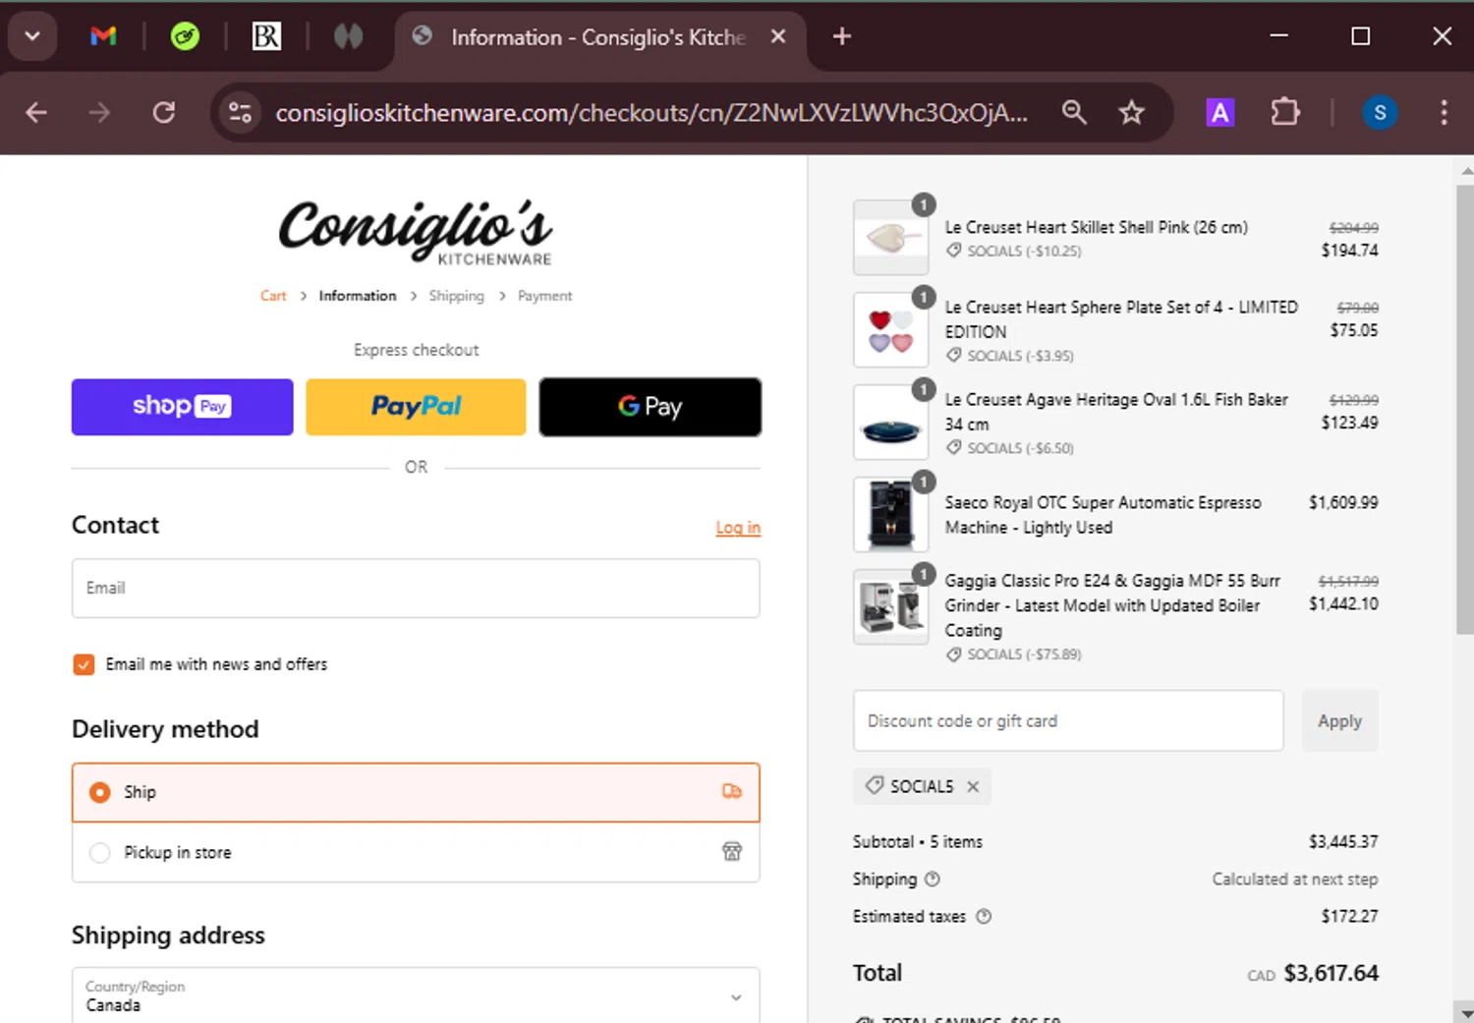1474x1023 pixels.
Task: Click the page vertical scrollbar
Action: point(1464,408)
